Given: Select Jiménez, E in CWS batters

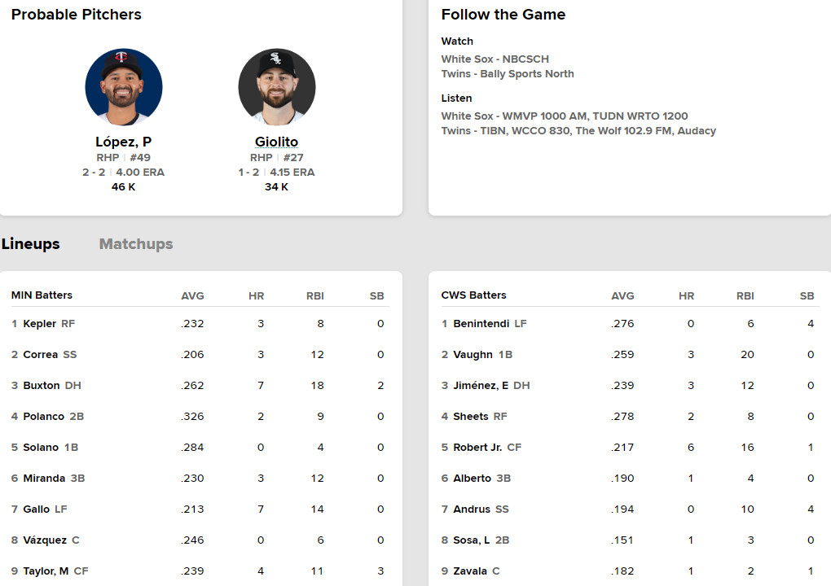Looking at the screenshot, I should coord(481,386).
